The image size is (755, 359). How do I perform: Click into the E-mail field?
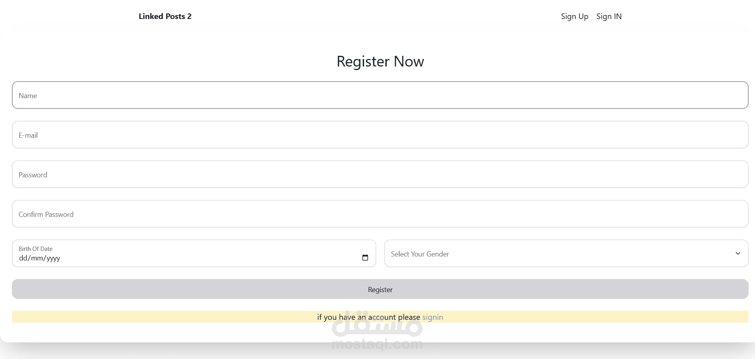coord(380,135)
